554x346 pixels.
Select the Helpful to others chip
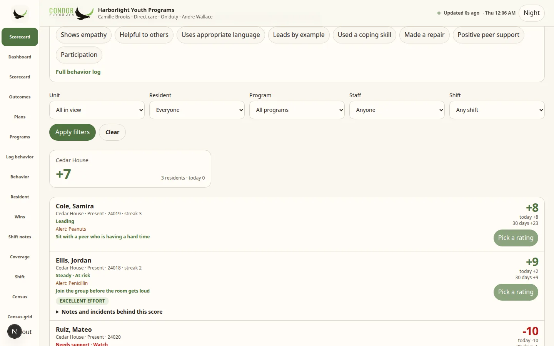144,35
